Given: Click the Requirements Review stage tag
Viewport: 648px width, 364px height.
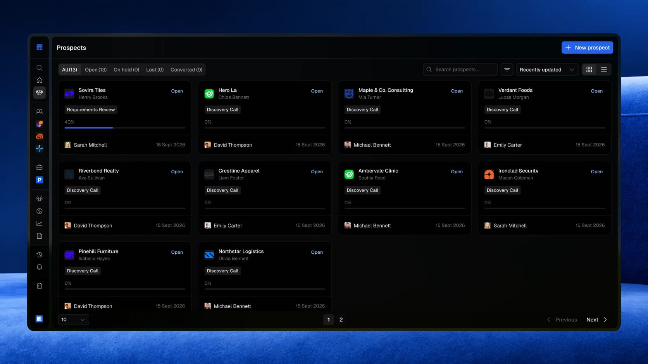Looking at the screenshot, I should [91, 110].
